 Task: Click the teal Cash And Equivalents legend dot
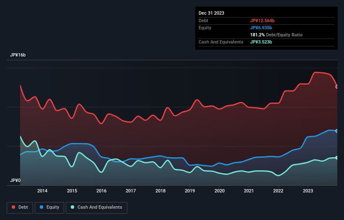[x=72, y=207]
